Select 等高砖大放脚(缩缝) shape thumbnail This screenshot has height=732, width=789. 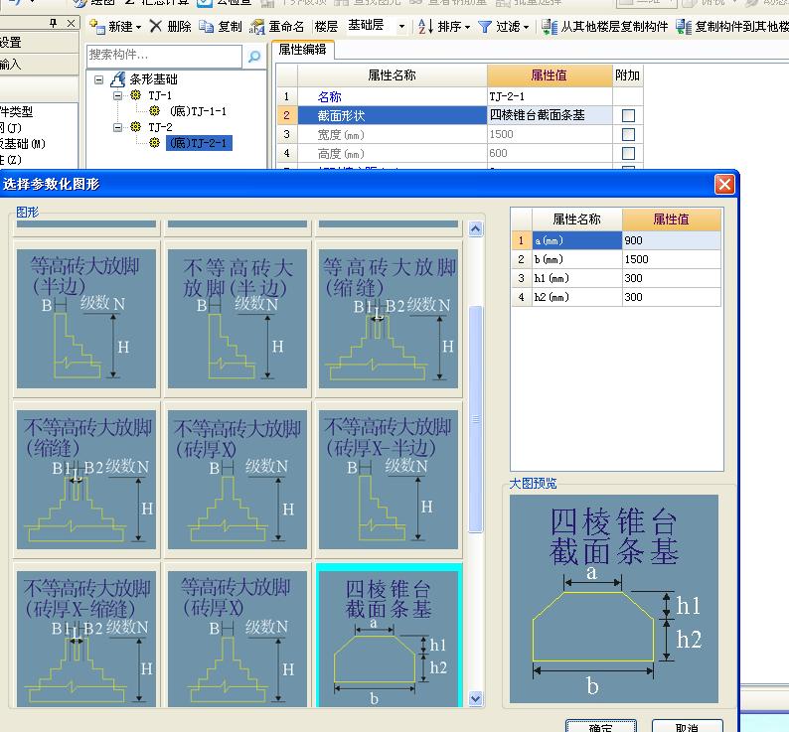(389, 319)
